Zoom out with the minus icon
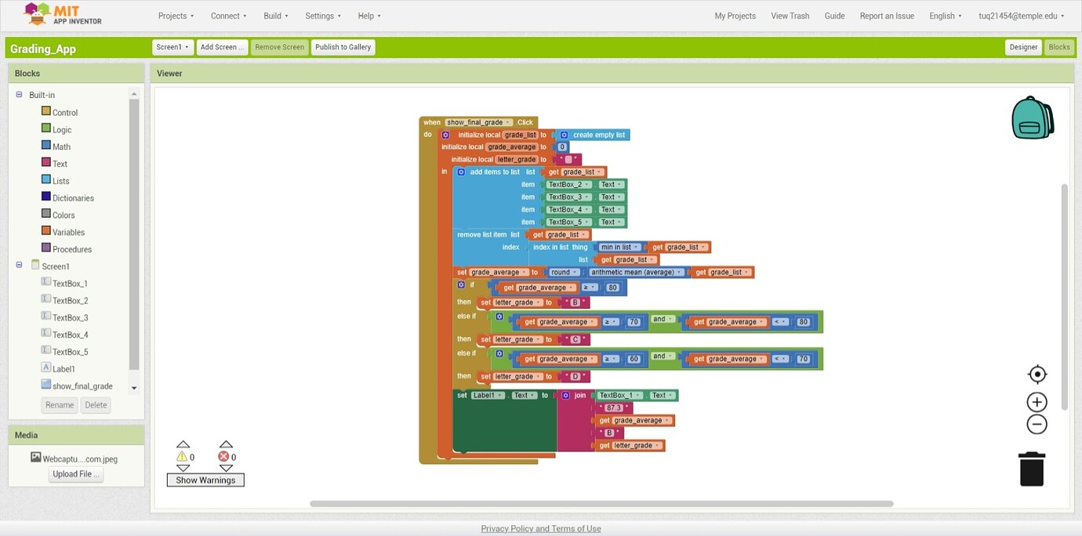Image resolution: width=1082 pixels, height=536 pixels. click(1037, 425)
